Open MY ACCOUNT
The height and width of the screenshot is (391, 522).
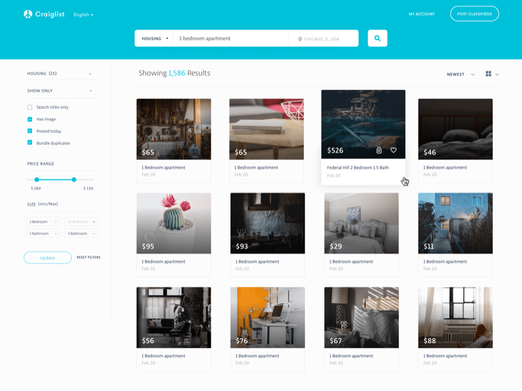point(422,13)
